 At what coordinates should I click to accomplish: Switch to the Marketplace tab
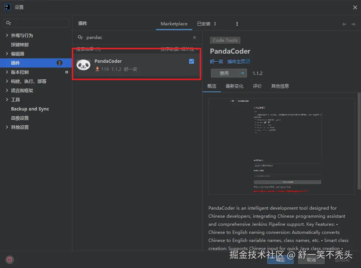pyautogui.click(x=174, y=23)
